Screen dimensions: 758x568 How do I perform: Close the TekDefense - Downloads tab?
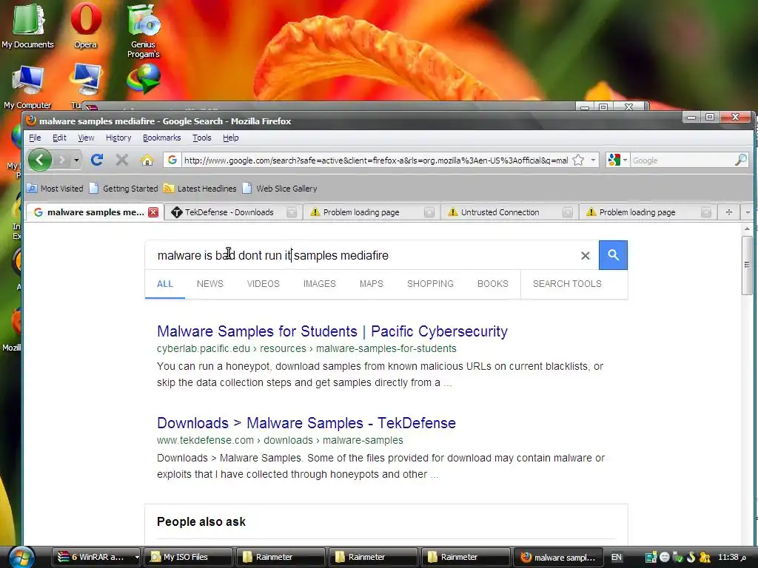coord(291,212)
